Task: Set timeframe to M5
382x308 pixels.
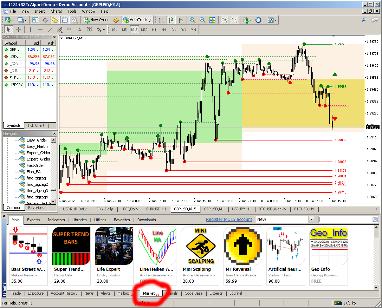Action: click(x=124, y=30)
